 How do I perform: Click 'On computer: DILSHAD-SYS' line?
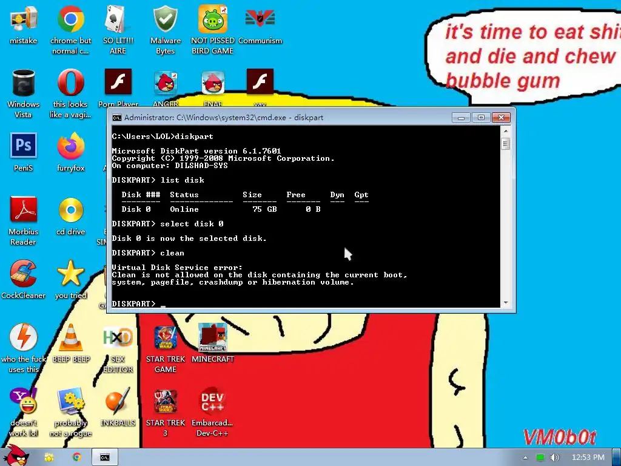pyautogui.click(x=170, y=166)
